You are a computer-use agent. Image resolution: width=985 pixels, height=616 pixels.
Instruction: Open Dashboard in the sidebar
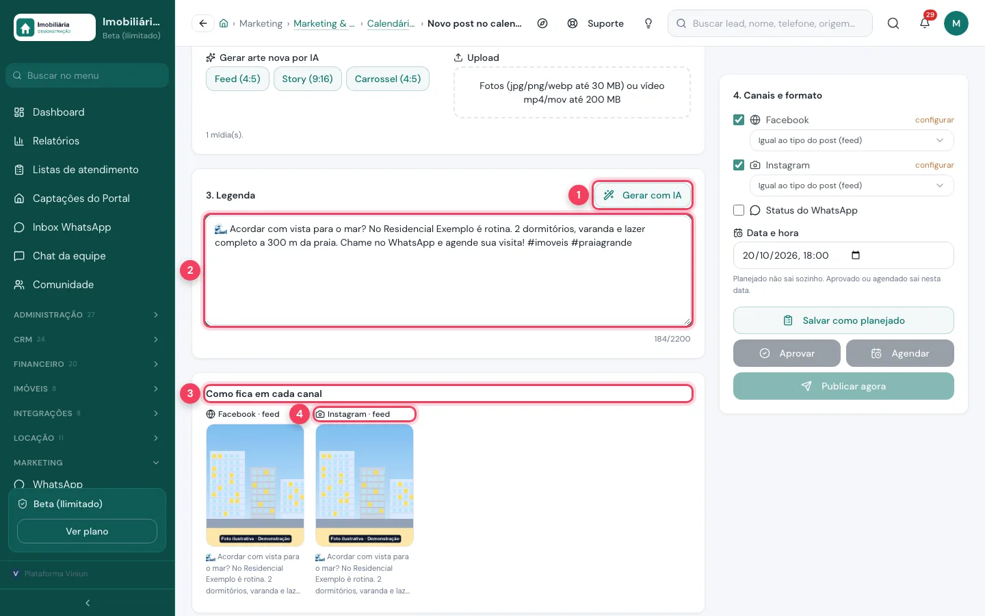point(88,112)
